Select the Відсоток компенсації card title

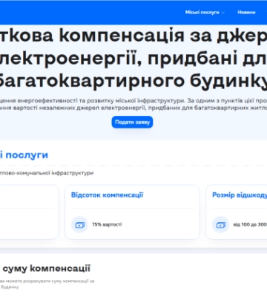(x=107, y=195)
